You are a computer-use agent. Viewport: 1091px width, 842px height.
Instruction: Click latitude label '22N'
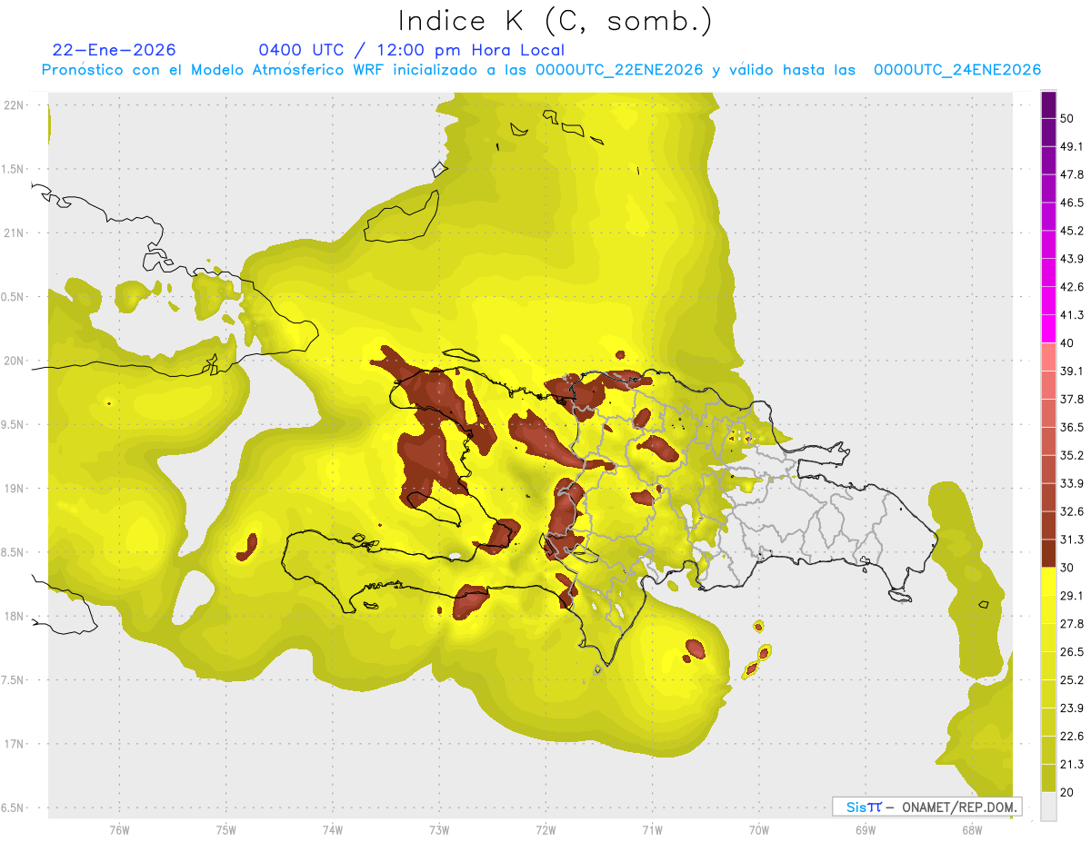[15, 105]
